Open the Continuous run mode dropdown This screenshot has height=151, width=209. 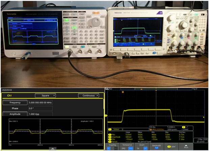point(88,96)
